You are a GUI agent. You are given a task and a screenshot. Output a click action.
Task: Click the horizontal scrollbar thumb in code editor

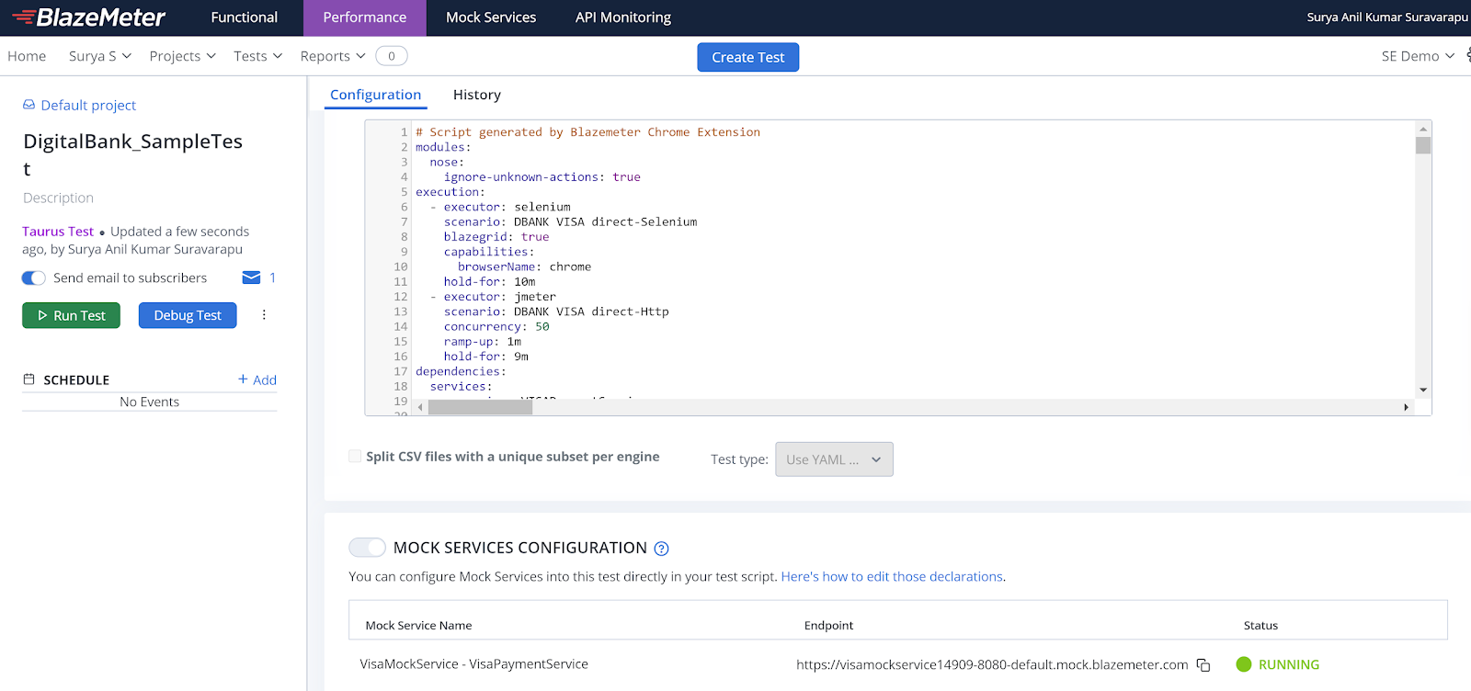[480, 407]
